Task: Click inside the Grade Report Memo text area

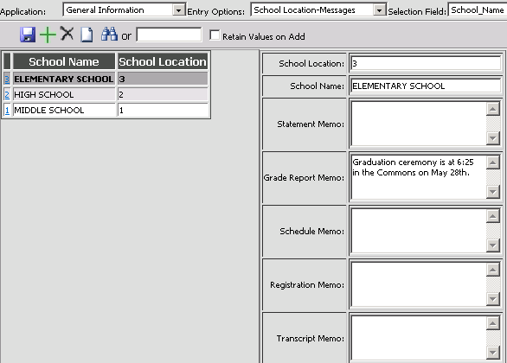Action: click(419, 177)
